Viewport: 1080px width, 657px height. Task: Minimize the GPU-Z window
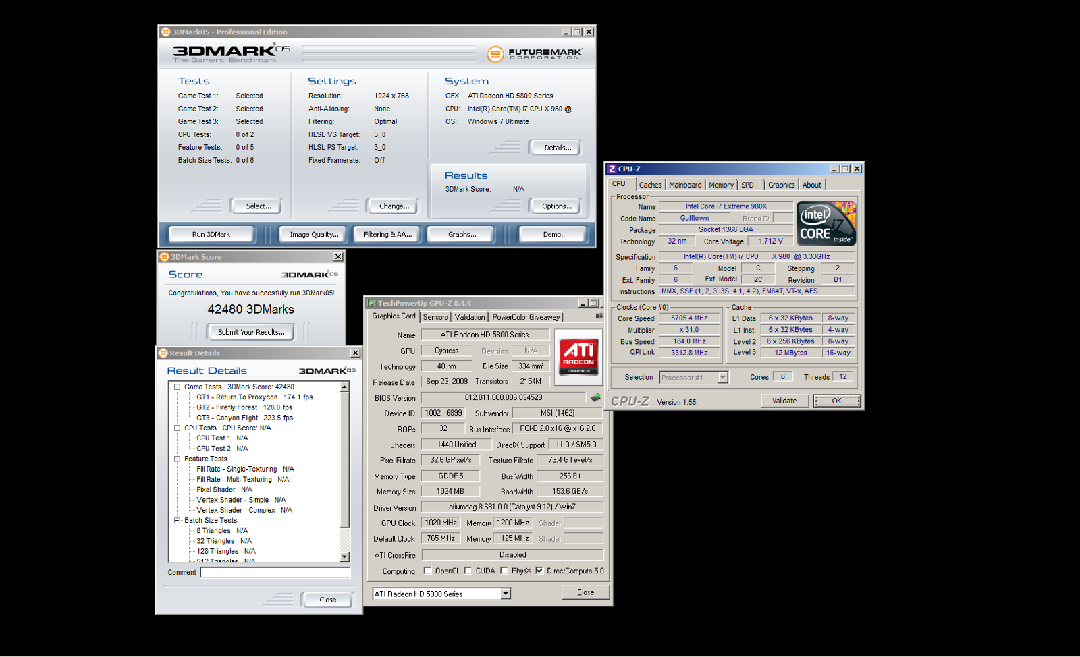tap(583, 303)
